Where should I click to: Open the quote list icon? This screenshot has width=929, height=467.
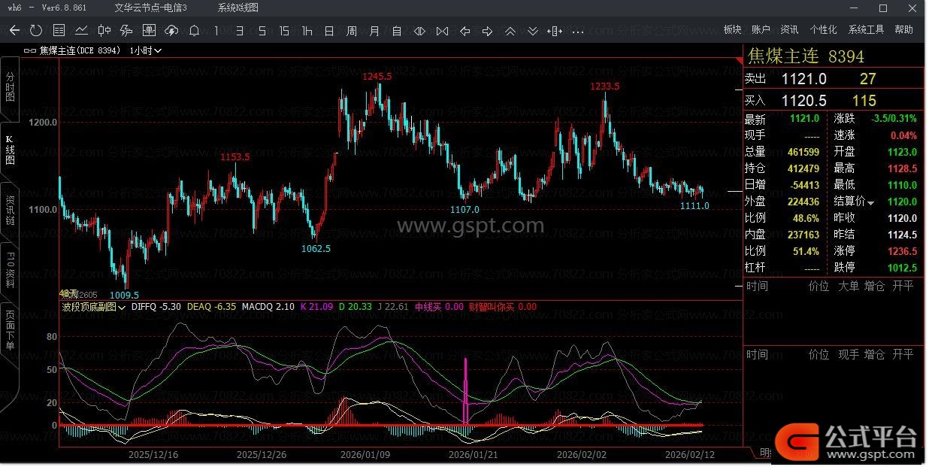click(59, 31)
